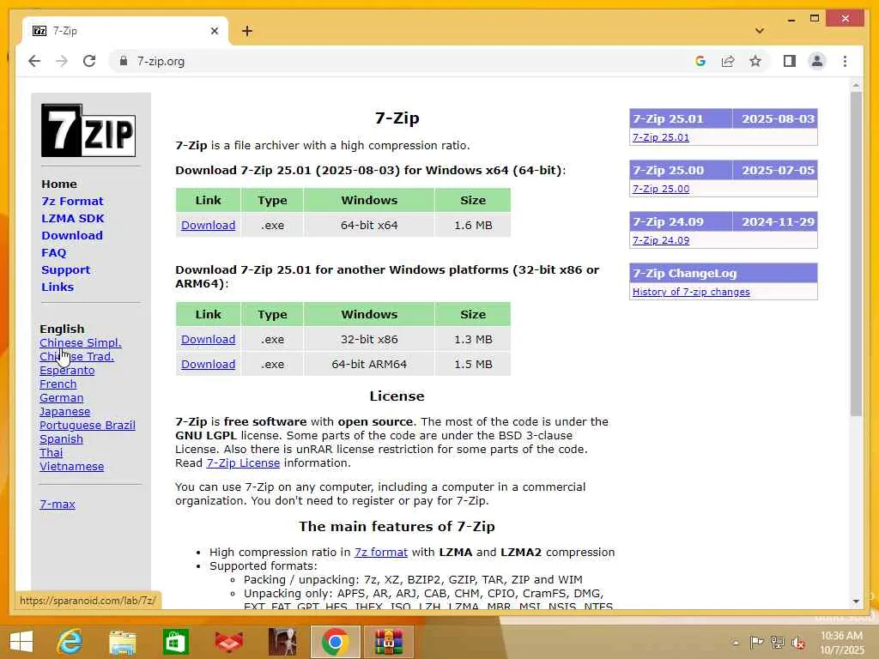Click the scrollbar up arrow
Image resolution: width=879 pixels, height=659 pixels.
[856, 86]
